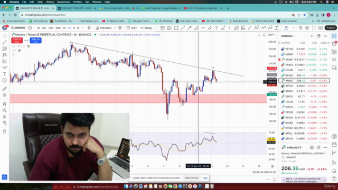338x190 pixels.
Task: Select the 1m timeframe
Action: point(38,28)
